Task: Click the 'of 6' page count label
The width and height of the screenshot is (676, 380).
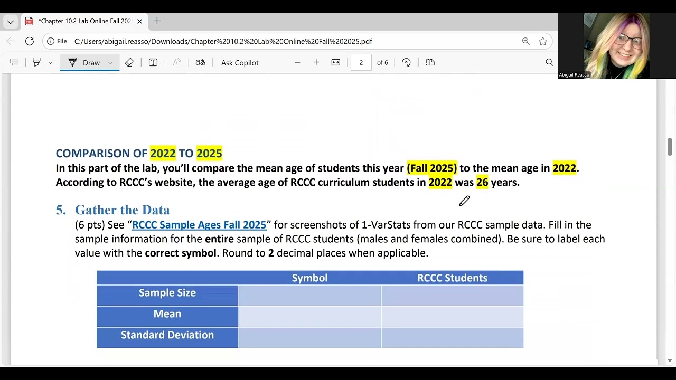Action: [382, 62]
